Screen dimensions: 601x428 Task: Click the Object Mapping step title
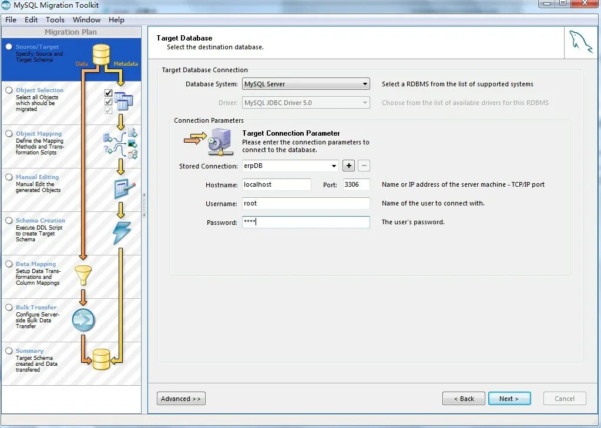point(39,133)
